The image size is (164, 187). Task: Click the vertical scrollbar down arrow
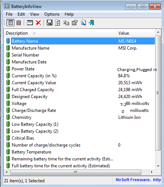point(158,166)
